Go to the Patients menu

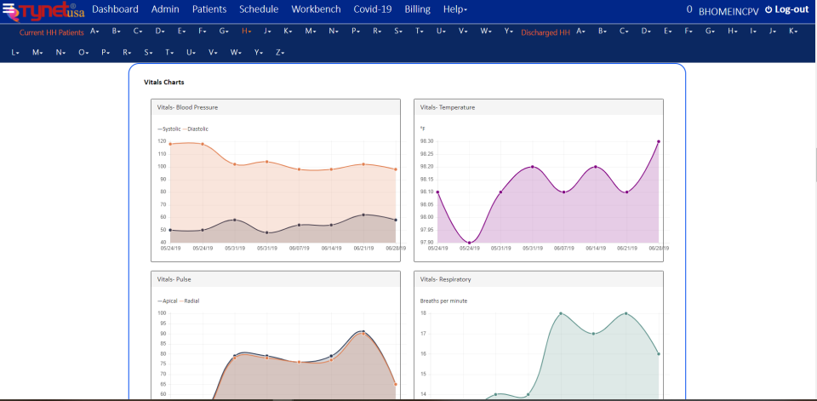point(209,9)
